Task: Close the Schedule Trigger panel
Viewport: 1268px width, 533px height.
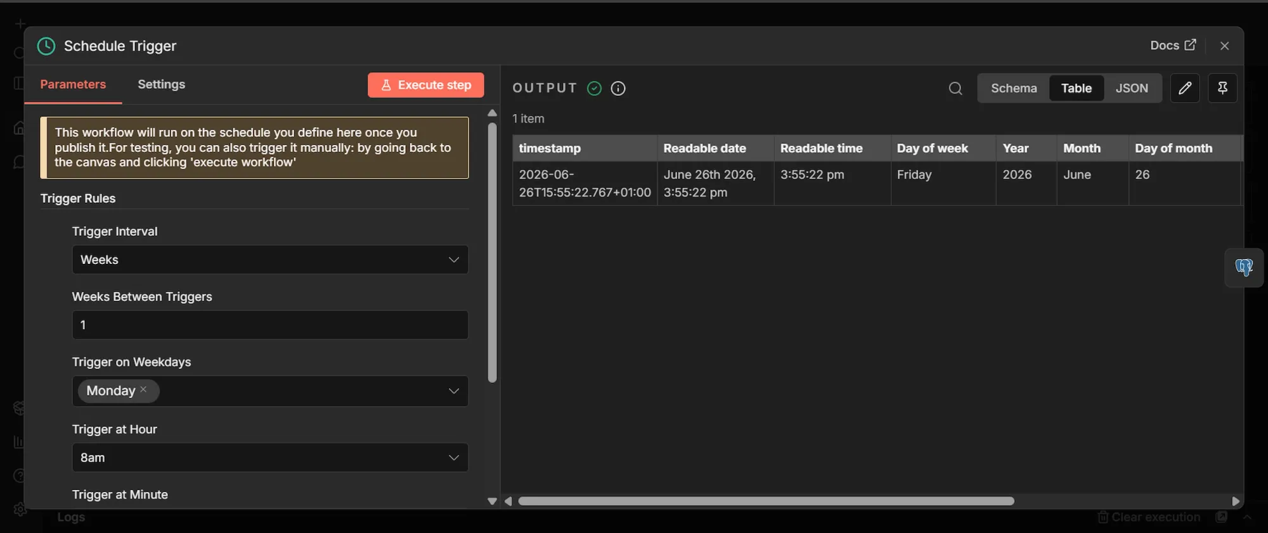Action: 1224,46
